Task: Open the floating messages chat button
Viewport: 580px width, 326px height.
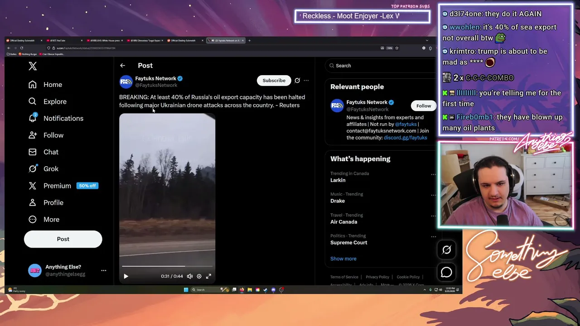Action: [x=446, y=272]
